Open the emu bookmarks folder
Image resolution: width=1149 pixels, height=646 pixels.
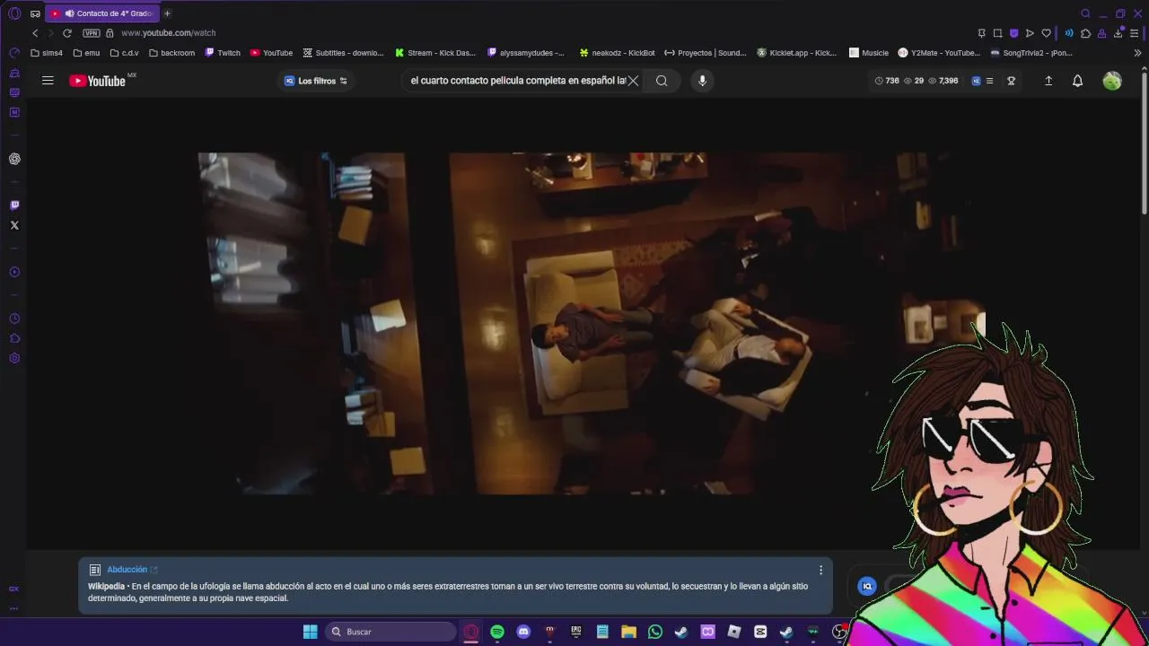(x=86, y=53)
